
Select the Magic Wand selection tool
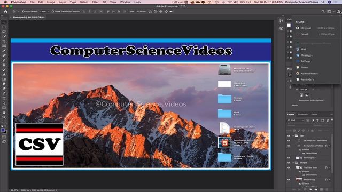[4, 36]
